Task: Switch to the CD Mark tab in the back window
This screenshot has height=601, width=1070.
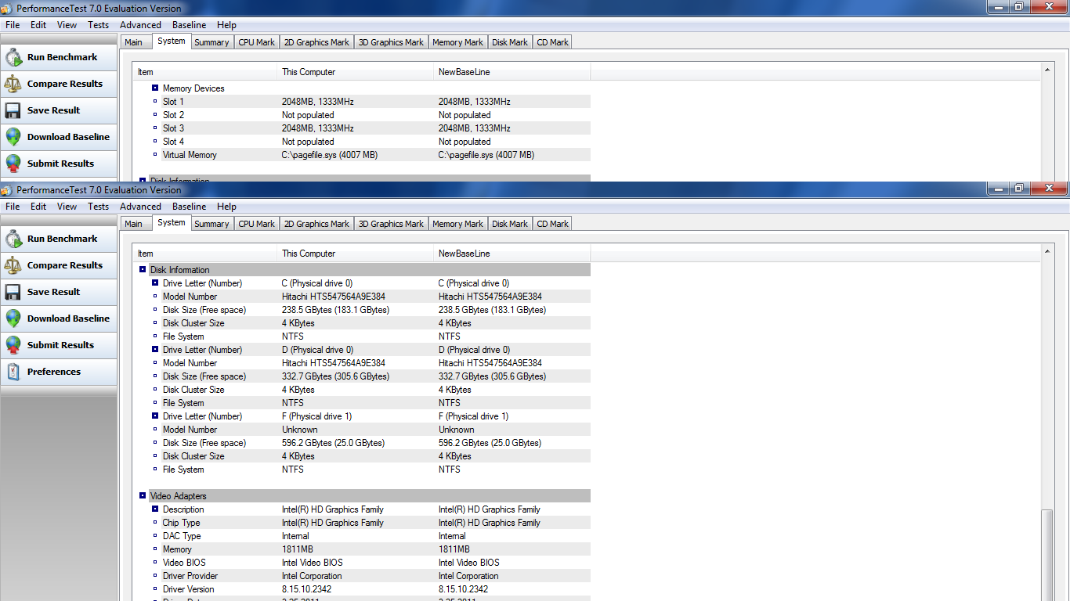Action: pyautogui.click(x=552, y=42)
